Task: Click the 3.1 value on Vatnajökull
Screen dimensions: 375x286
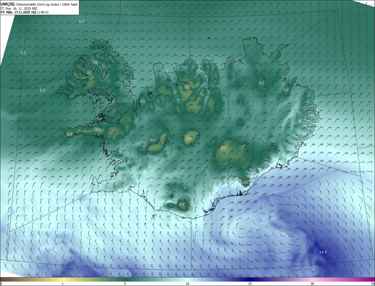Action: 224,148
